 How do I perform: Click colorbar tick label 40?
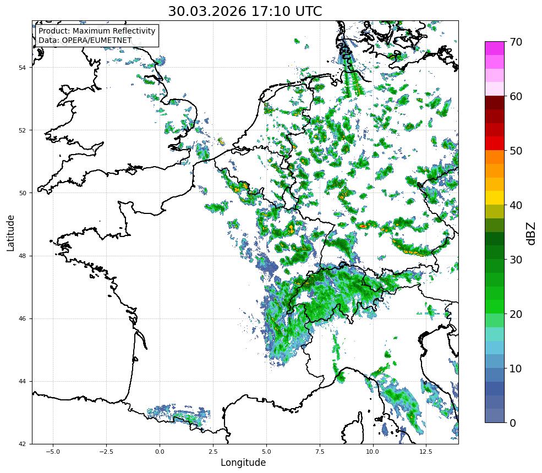point(516,205)
